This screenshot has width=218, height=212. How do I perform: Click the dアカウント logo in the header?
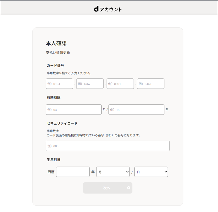coord(108,9)
